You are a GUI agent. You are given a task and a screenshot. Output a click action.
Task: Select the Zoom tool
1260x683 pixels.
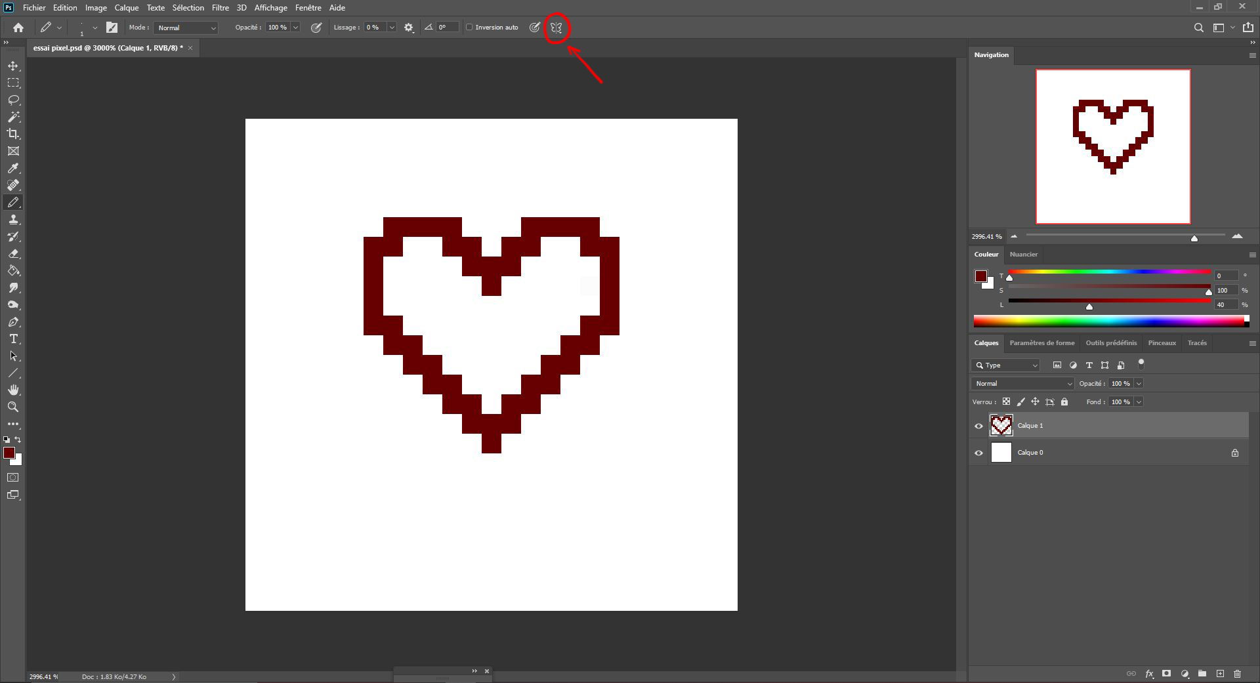[x=13, y=407]
